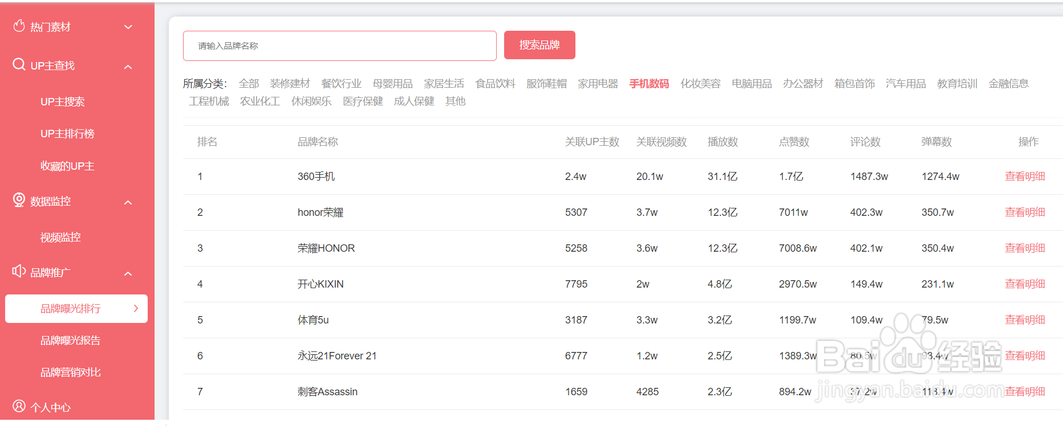Click brand name 360手机

coord(316,177)
